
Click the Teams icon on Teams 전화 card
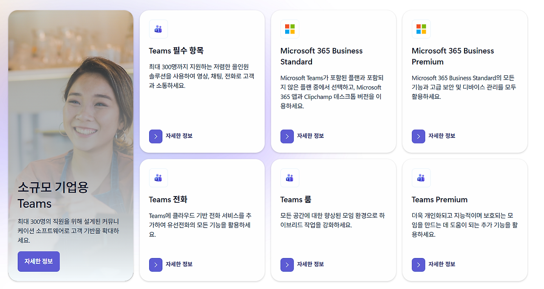tap(159, 178)
